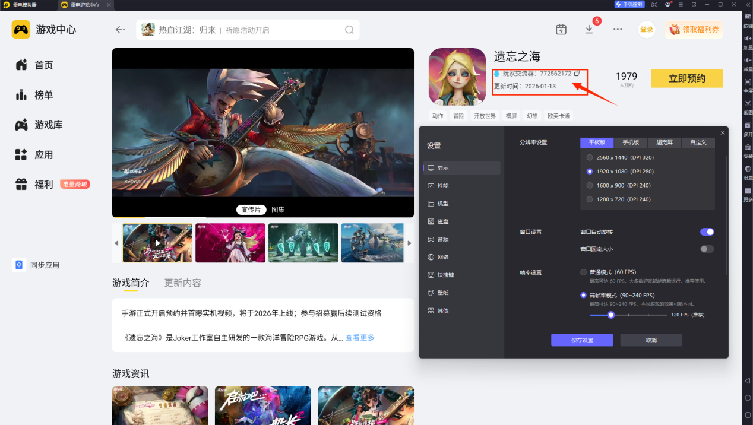Screen dimensions: 753x425
Task: Switch to 平板版 resolution tab
Action: (x=597, y=142)
